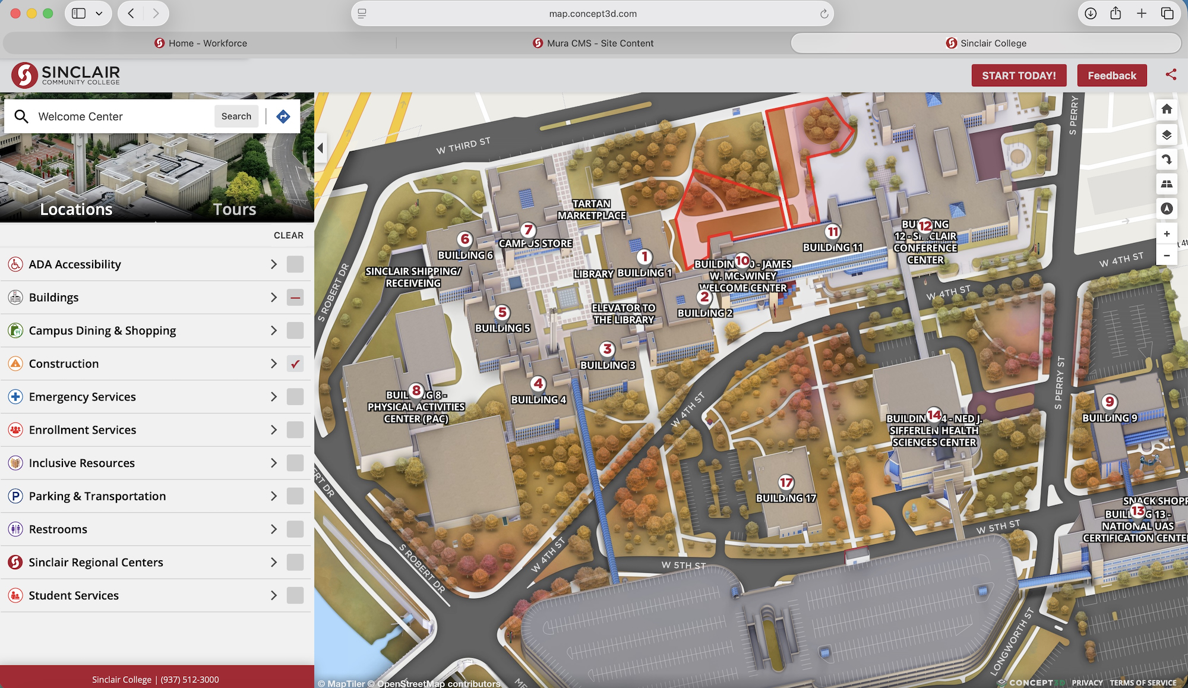
Task: Expand the Parking & Transportation category
Action: [x=274, y=496]
